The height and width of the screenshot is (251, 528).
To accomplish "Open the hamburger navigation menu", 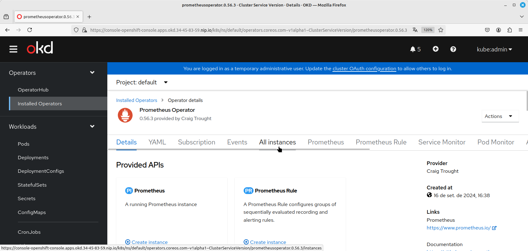I will coord(13,49).
